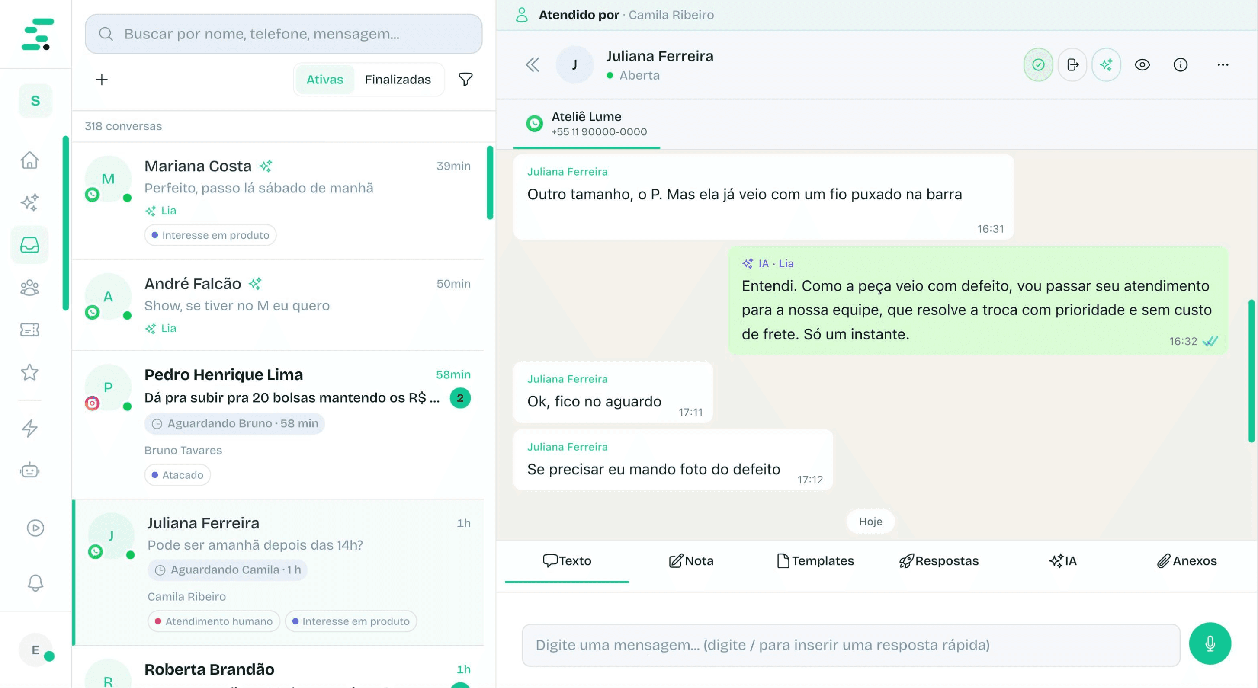The height and width of the screenshot is (688, 1258).
Task: Open conversation info icon
Action: tap(1181, 64)
